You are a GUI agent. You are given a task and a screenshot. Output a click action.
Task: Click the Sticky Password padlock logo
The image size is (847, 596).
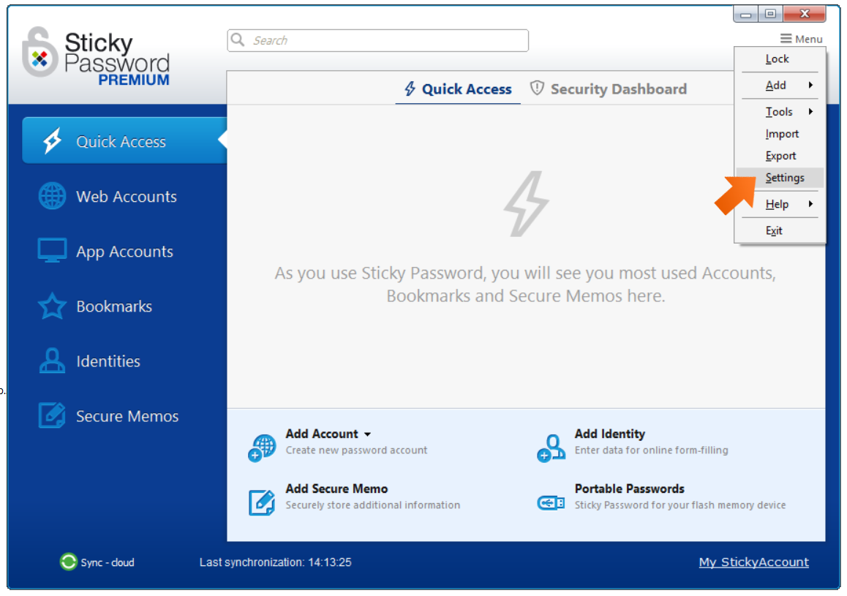coord(39,53)
